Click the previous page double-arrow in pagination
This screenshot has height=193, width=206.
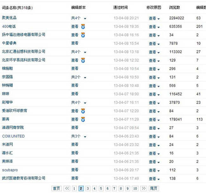(x=67, y=189)
